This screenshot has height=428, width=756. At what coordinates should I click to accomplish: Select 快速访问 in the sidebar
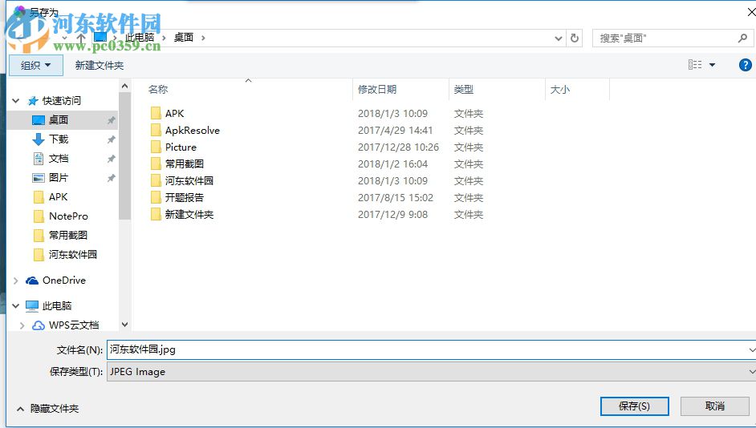[x=61, y=101]
